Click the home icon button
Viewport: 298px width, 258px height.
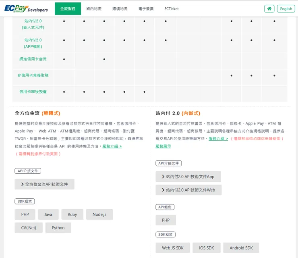(269, 8)
